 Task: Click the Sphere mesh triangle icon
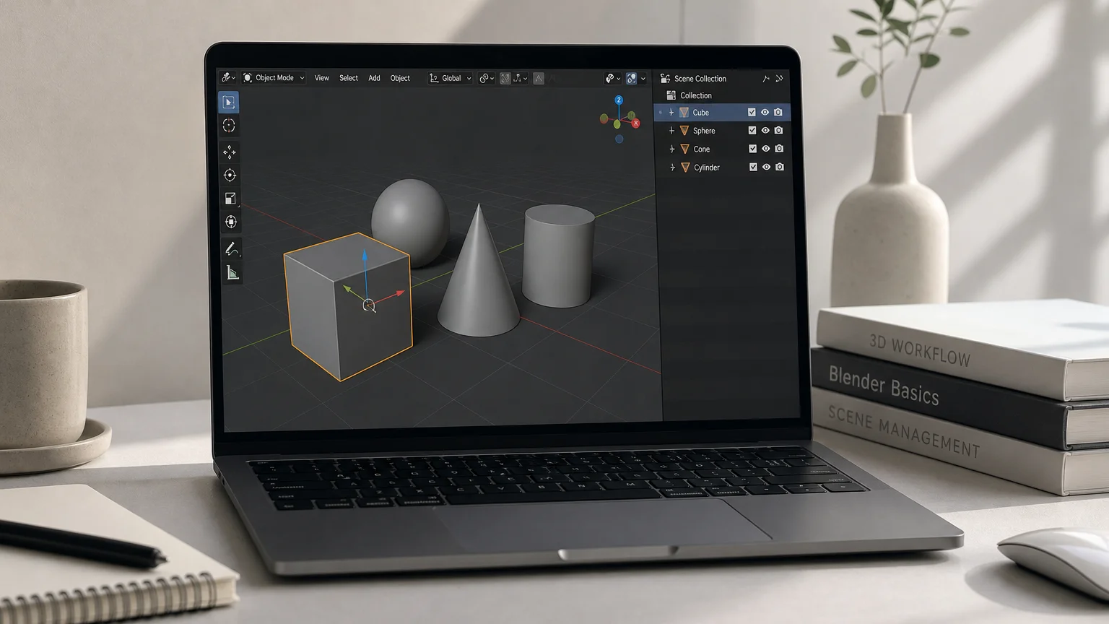(684, 131)
